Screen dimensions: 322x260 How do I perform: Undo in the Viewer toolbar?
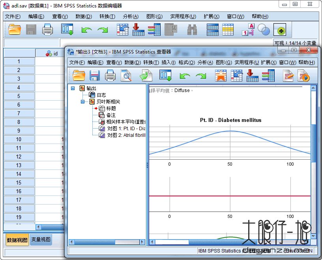[x=185, y=76]
